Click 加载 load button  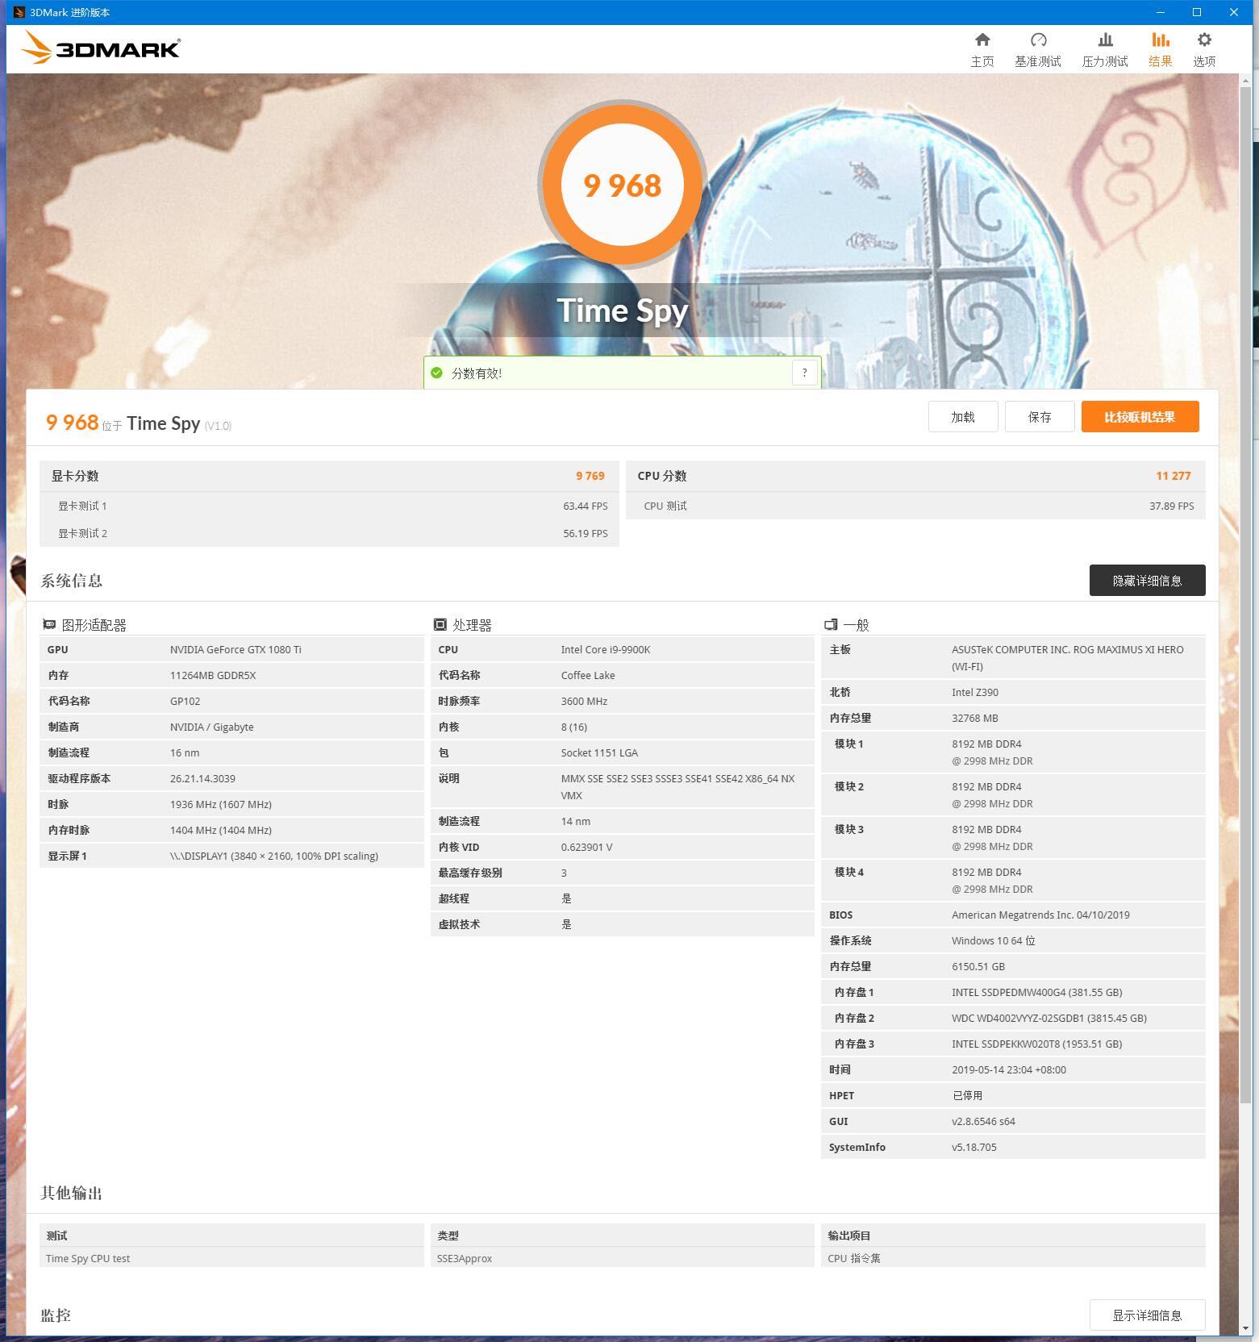963,416
